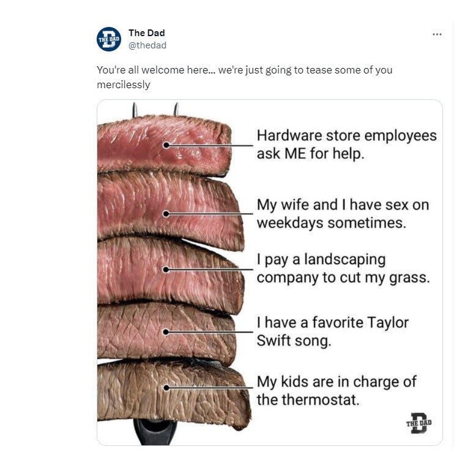The height and width of the screenshot is (465, 465).
Task: Click the tweet text about teasing mercilessly
Action: [x=244, y=77]
